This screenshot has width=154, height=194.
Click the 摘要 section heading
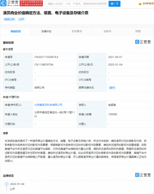click(x=5, y=133)
